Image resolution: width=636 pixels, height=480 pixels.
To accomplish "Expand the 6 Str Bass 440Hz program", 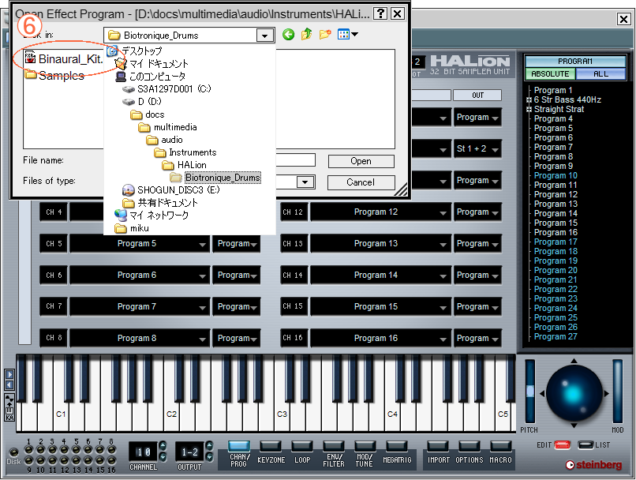I will (529, 100).
